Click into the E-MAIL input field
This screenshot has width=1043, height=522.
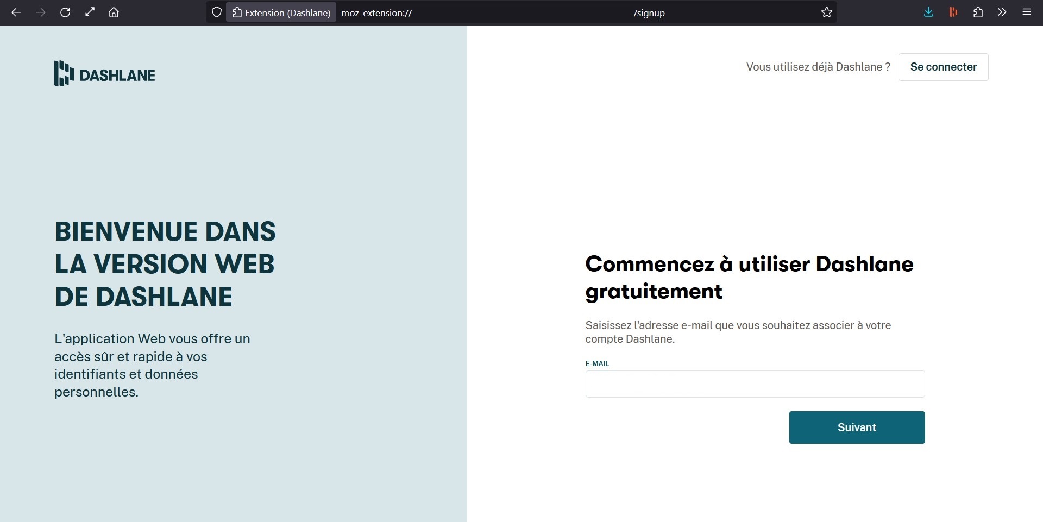click(x=755, y=384)
